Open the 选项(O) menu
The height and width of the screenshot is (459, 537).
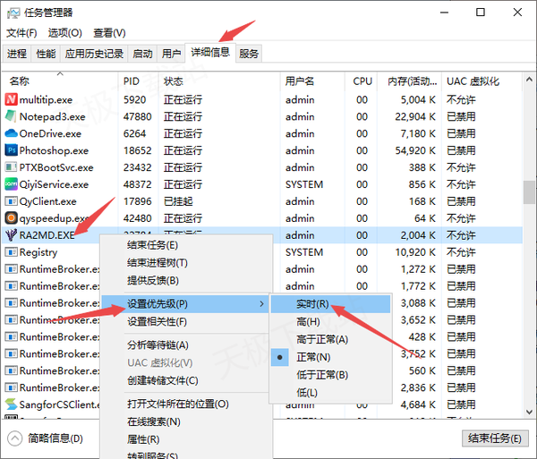click(x=65, y=33)
